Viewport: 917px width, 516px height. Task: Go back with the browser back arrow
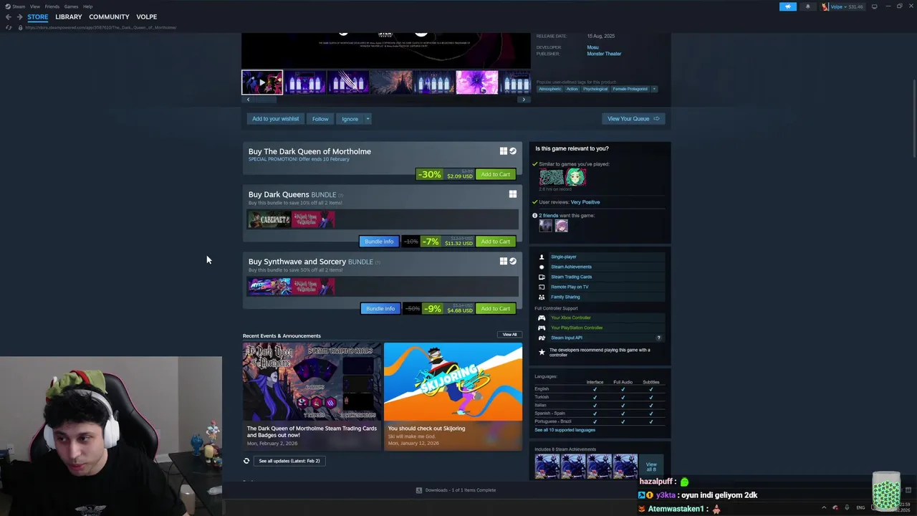click(x=8, y=16)
